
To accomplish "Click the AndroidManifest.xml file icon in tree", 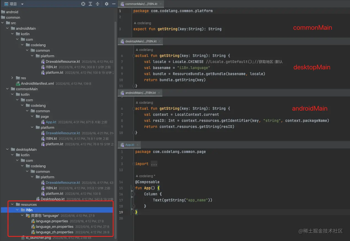I will (18, 84).
